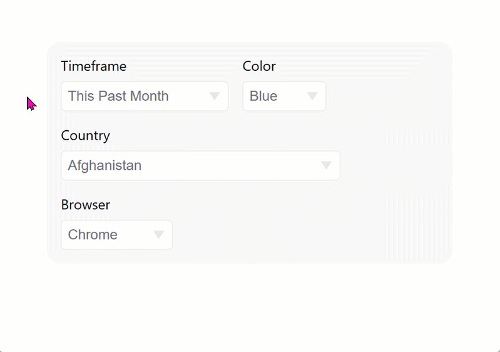Click empty space inside Country field
This screenshot has height=352, width=500.
[230, 165]
